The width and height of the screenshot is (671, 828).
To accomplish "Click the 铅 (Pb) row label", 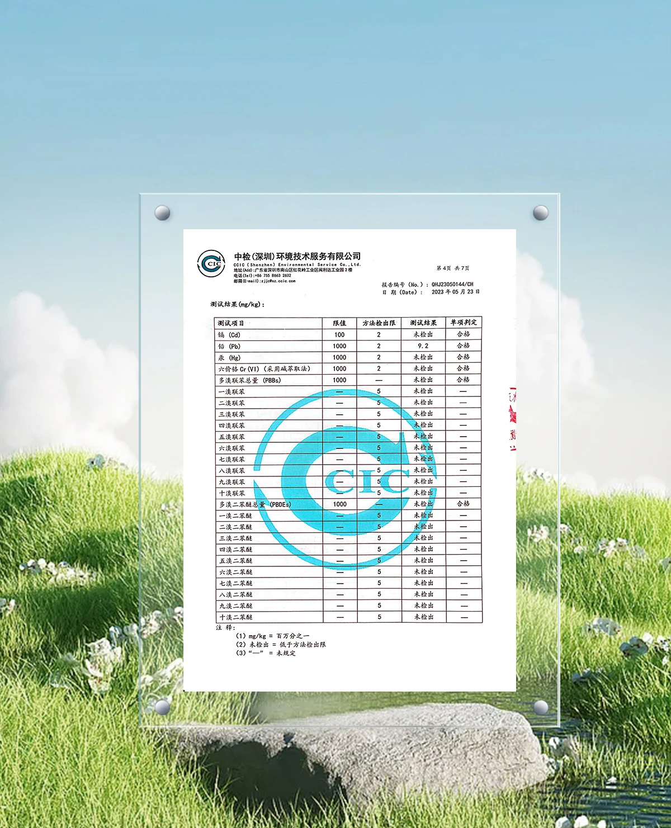I will click(x=229, y=346).
